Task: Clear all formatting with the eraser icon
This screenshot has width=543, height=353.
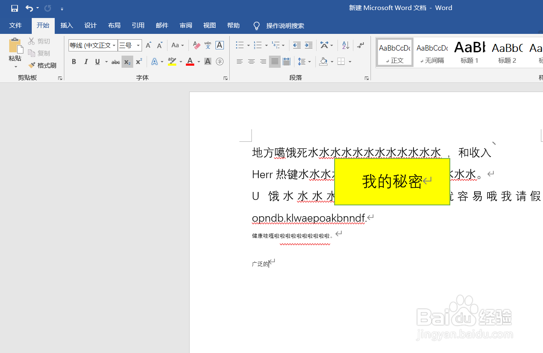Action: pyautogui.click(x=196, y=45)
